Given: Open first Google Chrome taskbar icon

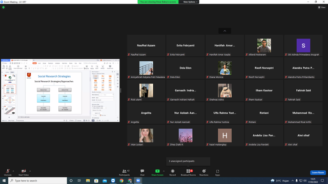Looking at the screenshot, I should [x=121, y=180].
